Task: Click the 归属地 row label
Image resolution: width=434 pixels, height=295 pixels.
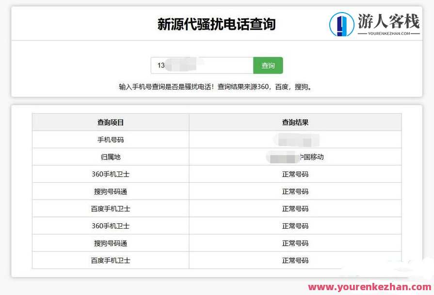Action: click(x=110, y=156)
